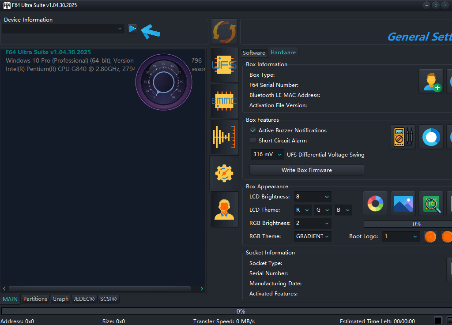Viewport: 452px width, 325px height.
Task: Click the multimeter icon in Box Features
Action: point(403,137)
